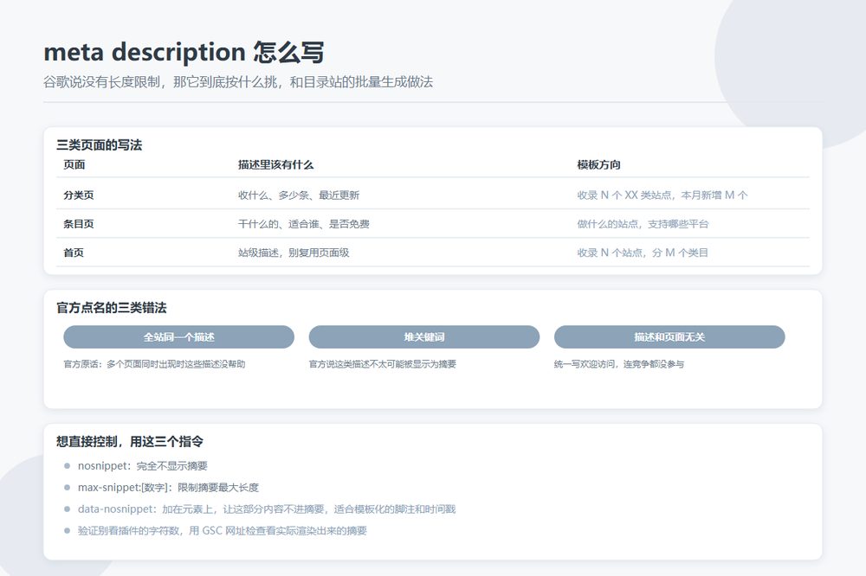Click the 模板方向 column header

(598, 164)
